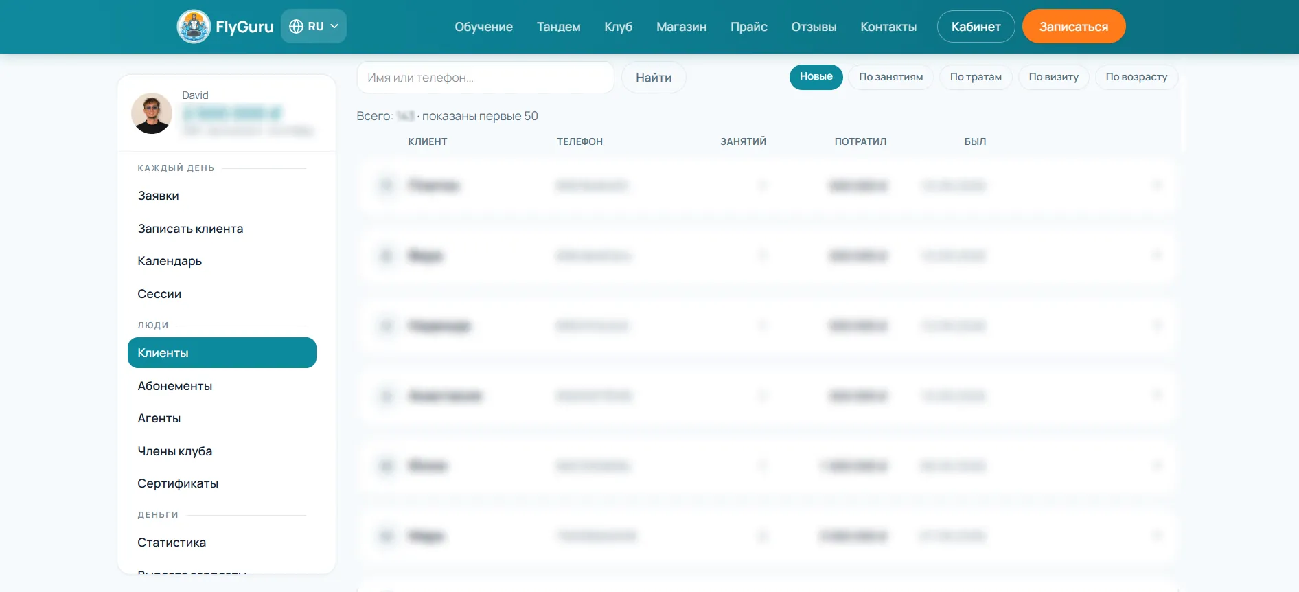
Task: Click the globe language icon
Action: pyautogui.click(x=296, y=26)
